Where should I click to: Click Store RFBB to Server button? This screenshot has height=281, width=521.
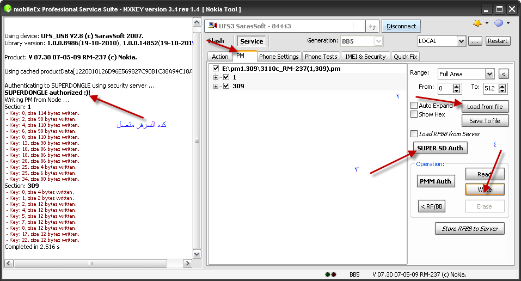click(469, 229)
